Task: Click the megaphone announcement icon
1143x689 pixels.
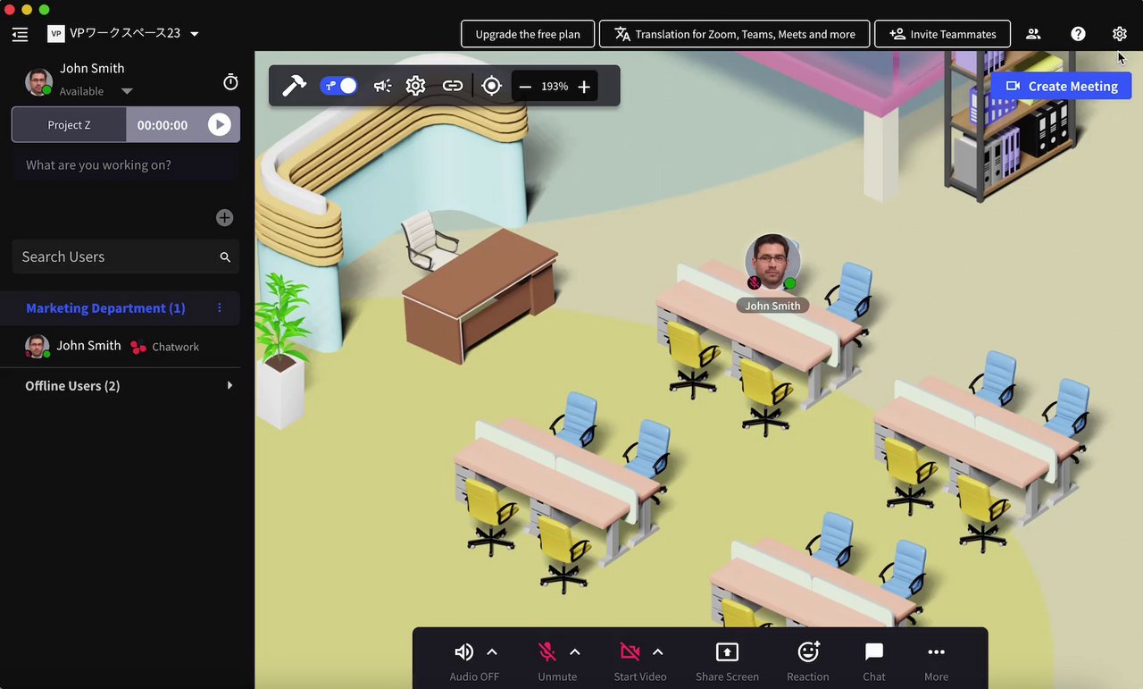Action: click(382, 86)
